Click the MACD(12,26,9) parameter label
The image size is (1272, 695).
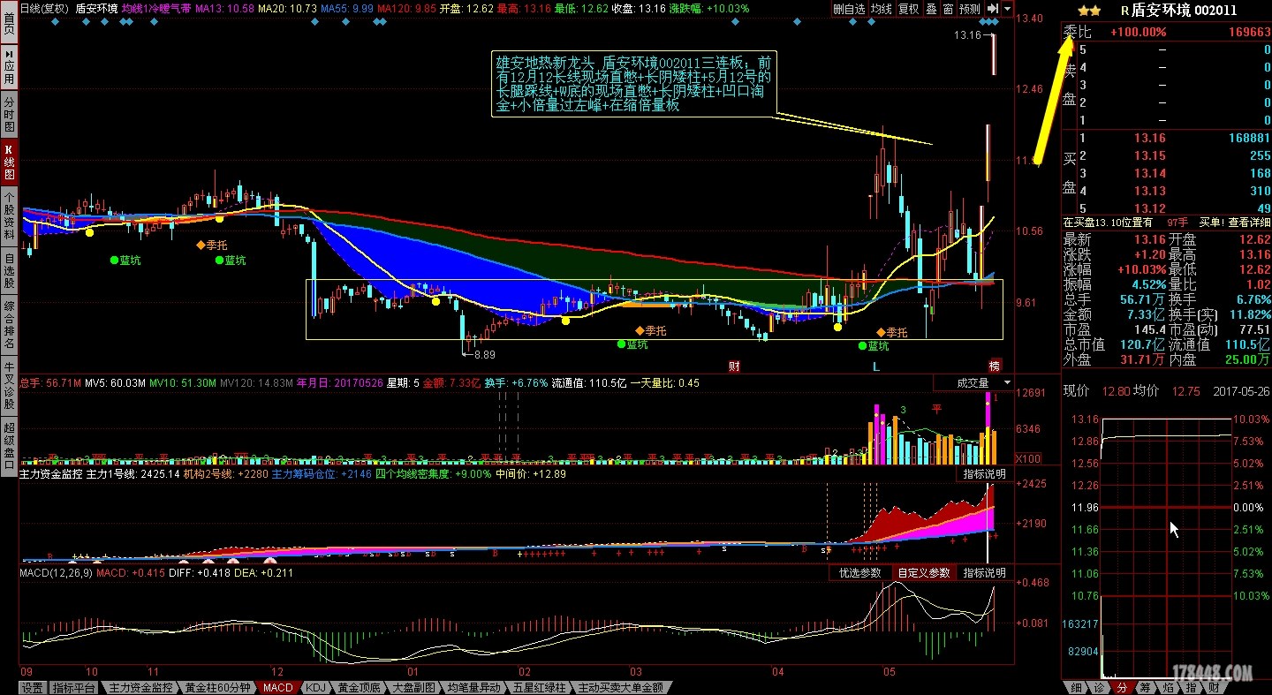pyautogui.click(x=55, y=572)
